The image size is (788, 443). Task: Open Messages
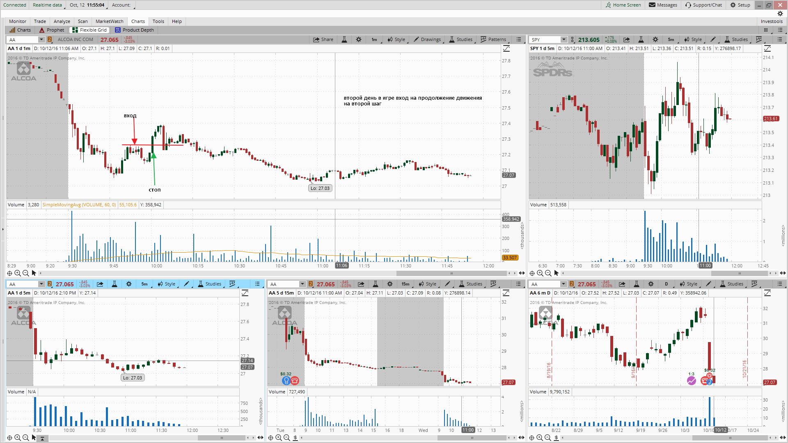[663, 5]
